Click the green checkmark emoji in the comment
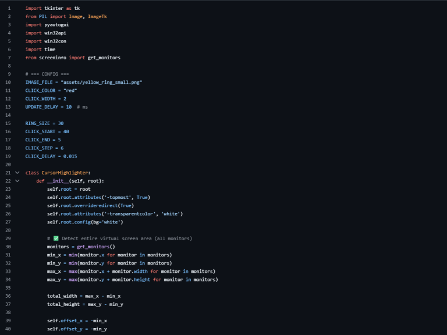This screenshot has height=335, width=447. coord(56,238)
